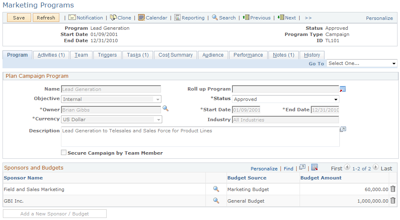This screenshot has height=220, width=400.
Task: Download Sponsors grid to spreadsheet icon
Action: pyautogui.click(x=315, y=167)
